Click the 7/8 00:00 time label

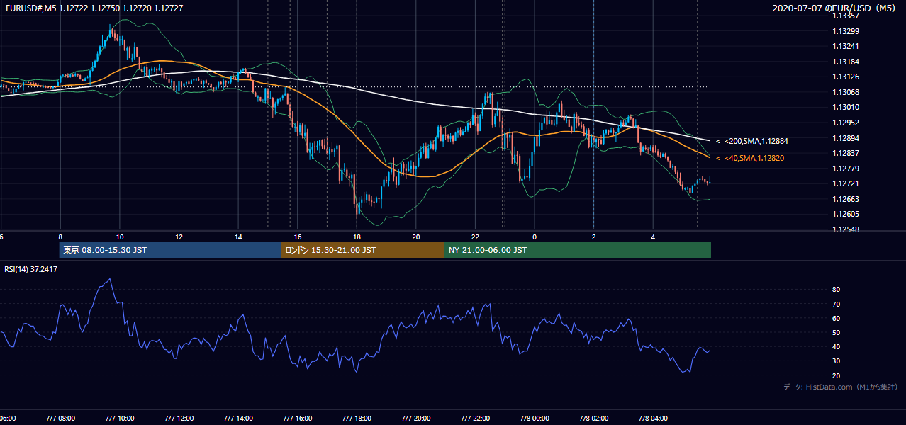point(535,419)
